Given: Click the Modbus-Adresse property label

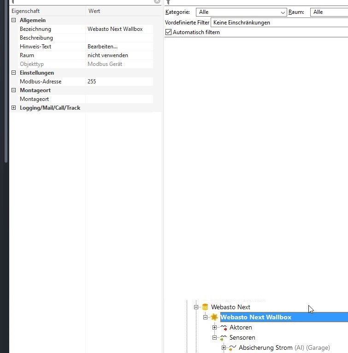Looking at the screenshot, I should pos(41,82).
